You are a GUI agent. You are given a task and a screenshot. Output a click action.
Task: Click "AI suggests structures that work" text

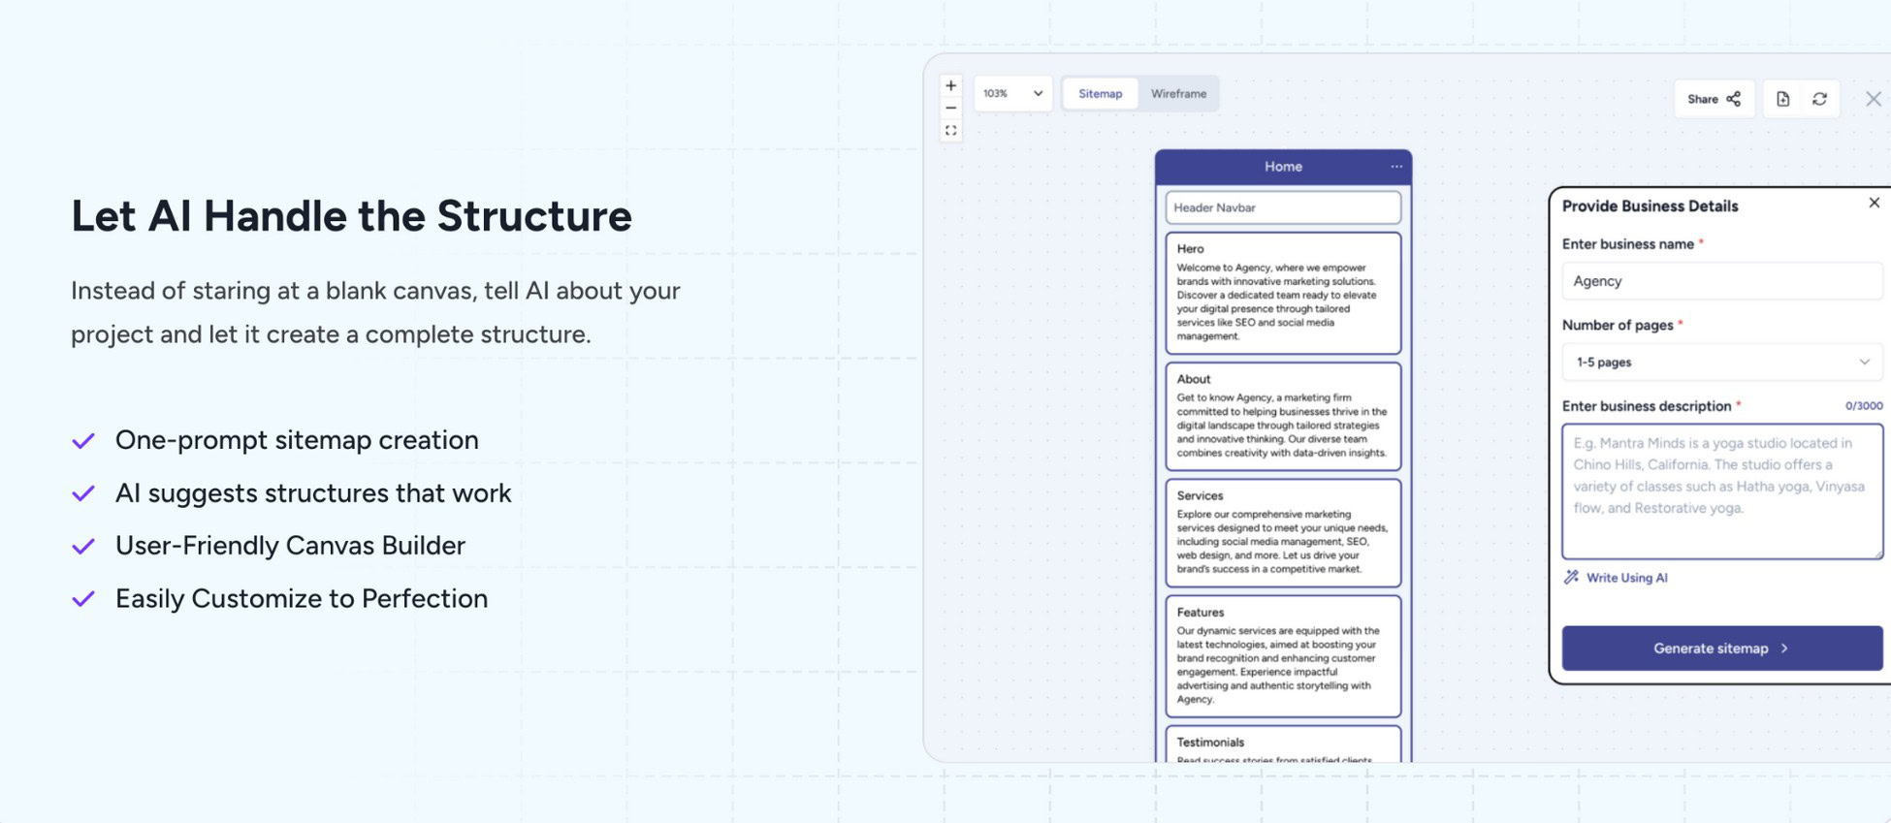pyautogui.click(x=313, y=493)
